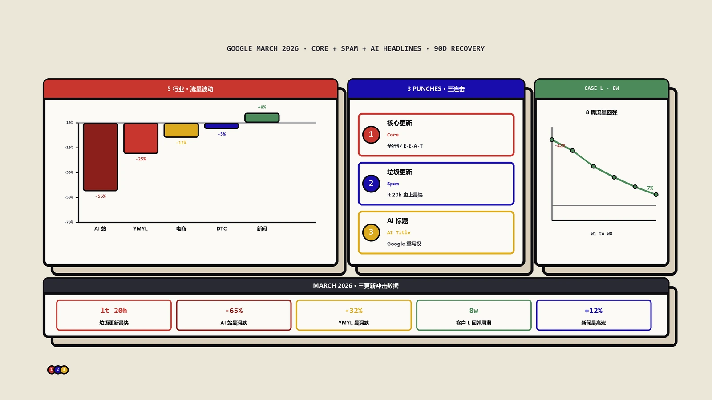Click the -12% bar value label
Image resolution: width=712 pixels, height=400 pixels.
(x=181, y=143)
